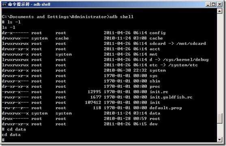Image resolution: width=226 pixels, height=146 pixels.
Task: Select the 'default.prop' file name
Action: [x=166, y=108]
